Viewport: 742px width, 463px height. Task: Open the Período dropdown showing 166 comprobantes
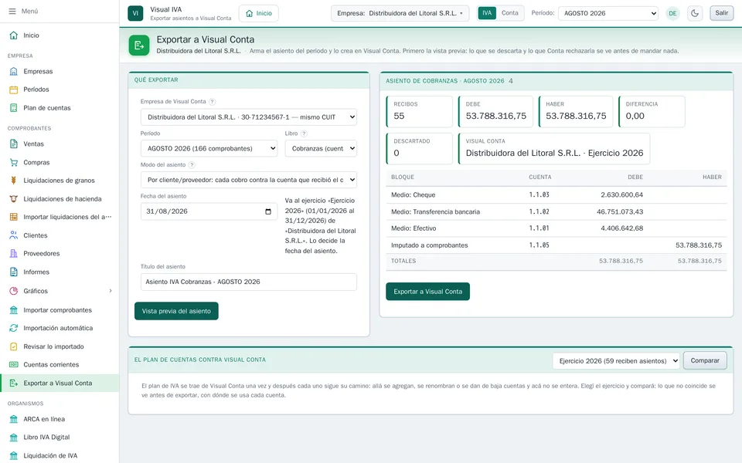209,148
